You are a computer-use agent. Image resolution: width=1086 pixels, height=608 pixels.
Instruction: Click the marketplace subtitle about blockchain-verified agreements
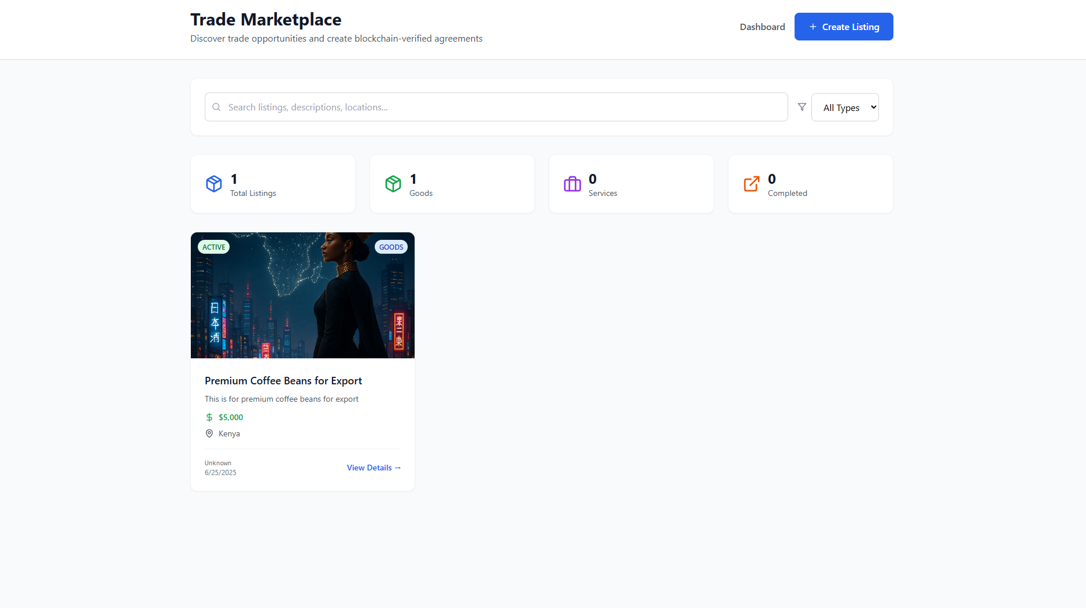[x=337, y=38]
